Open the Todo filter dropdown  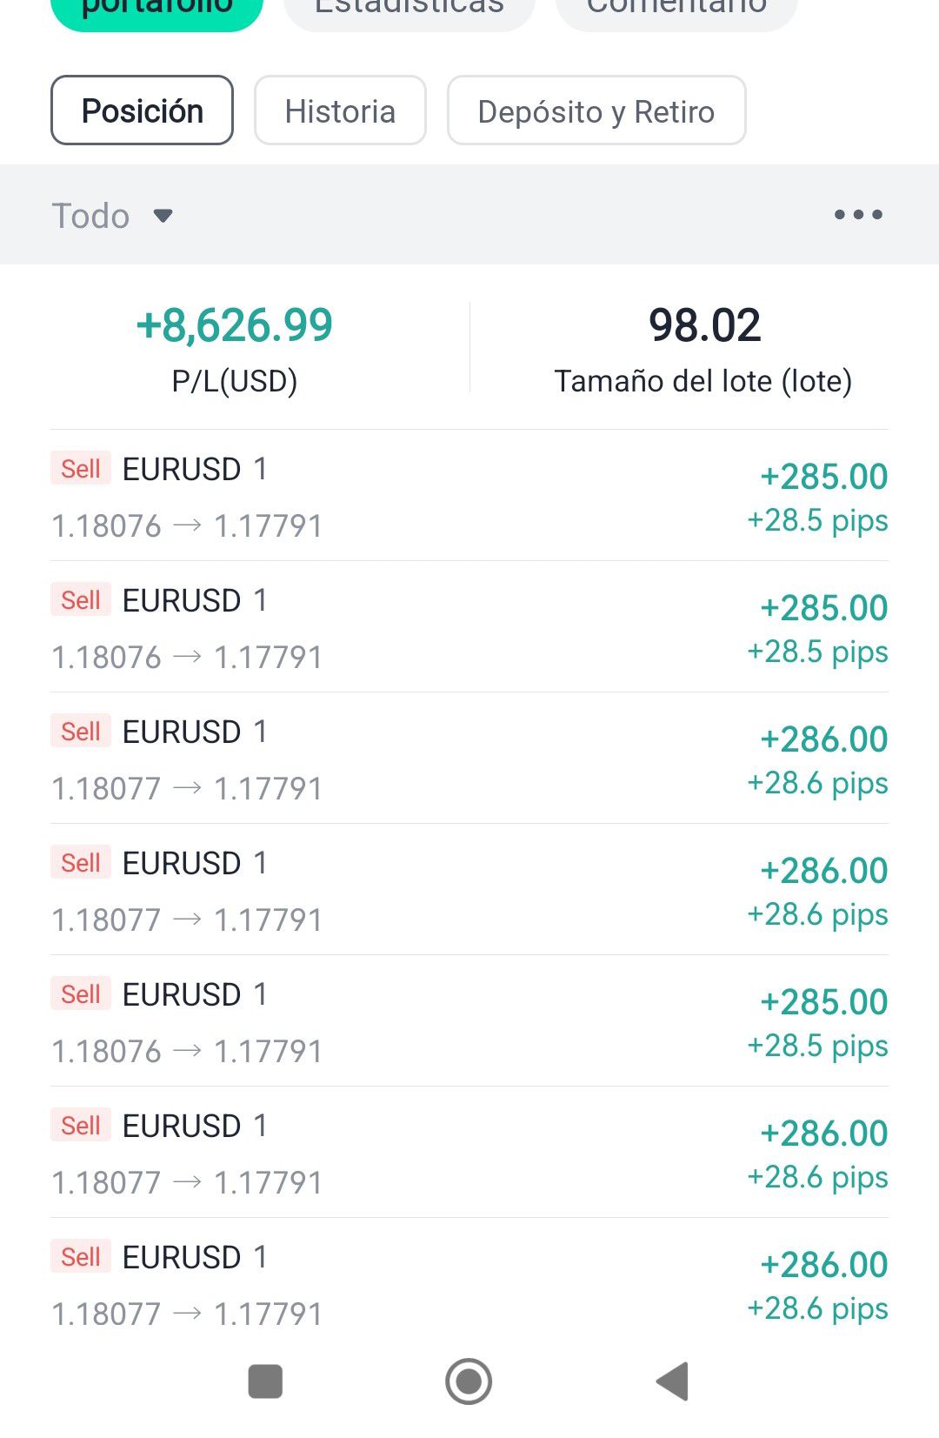tap(91, 216)
